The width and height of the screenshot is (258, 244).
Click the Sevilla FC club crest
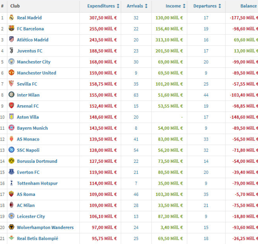(11, 84)
